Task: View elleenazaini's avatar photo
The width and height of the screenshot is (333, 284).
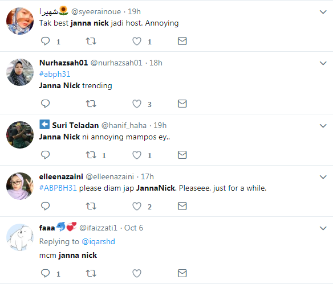Action: [x=20, y=186]
